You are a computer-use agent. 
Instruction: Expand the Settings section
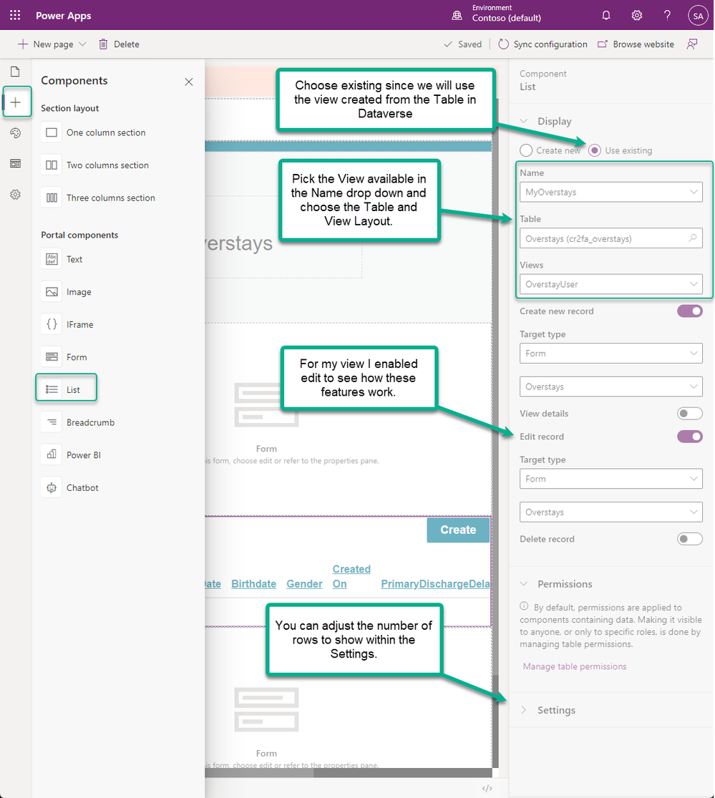pyautogui.click(x=524, y=710)
